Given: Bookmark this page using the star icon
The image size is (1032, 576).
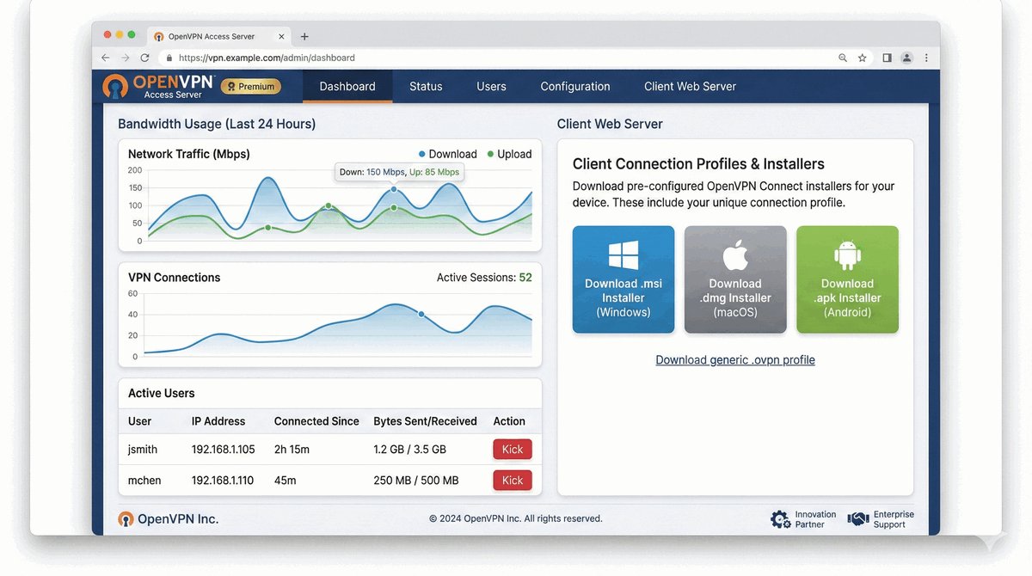Looking at the screenshot, I should pyautogui.click(x=862, y=58).
